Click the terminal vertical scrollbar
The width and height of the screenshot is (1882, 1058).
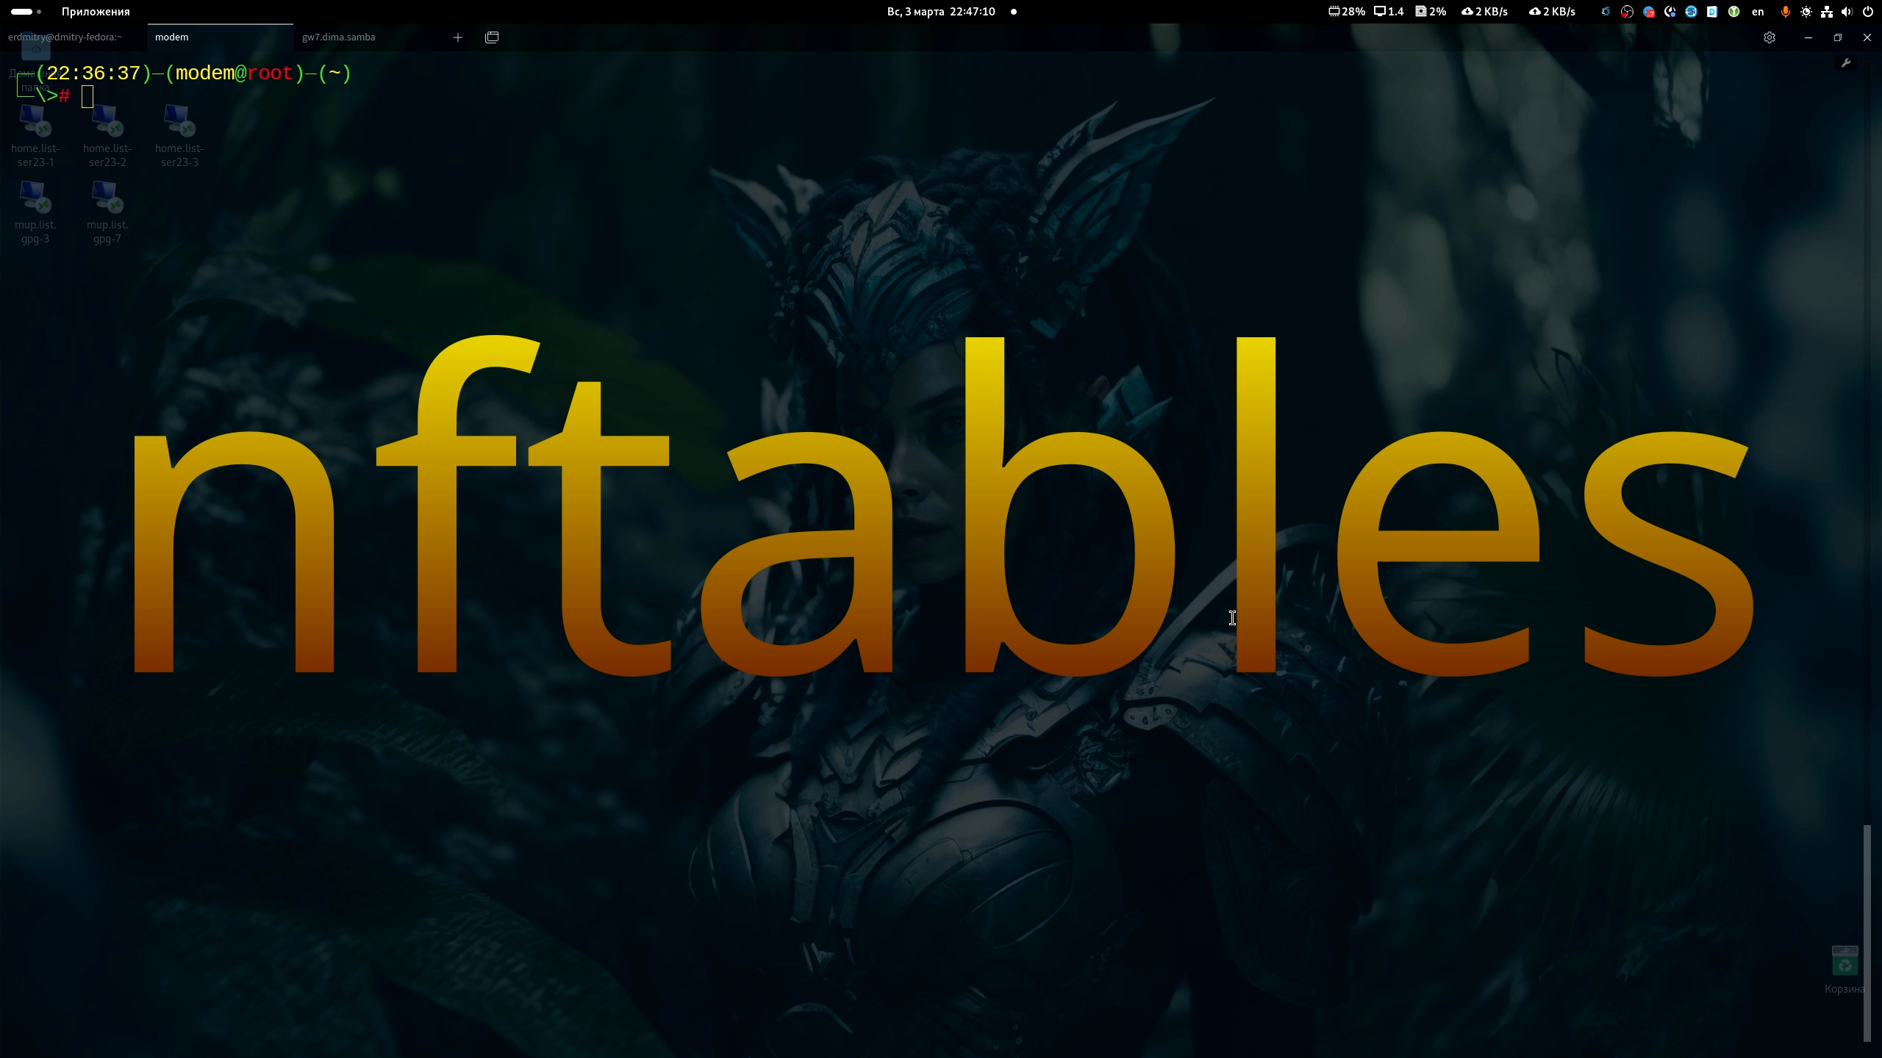pyautogui.click(x=1867, y=932)
